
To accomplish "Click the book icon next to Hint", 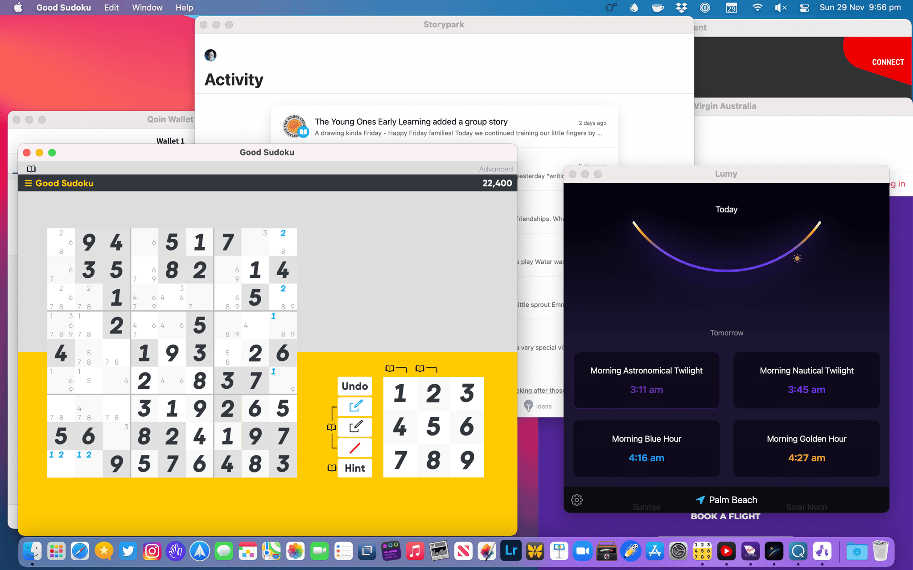I will pyautogui.click(x=332, y=468).
